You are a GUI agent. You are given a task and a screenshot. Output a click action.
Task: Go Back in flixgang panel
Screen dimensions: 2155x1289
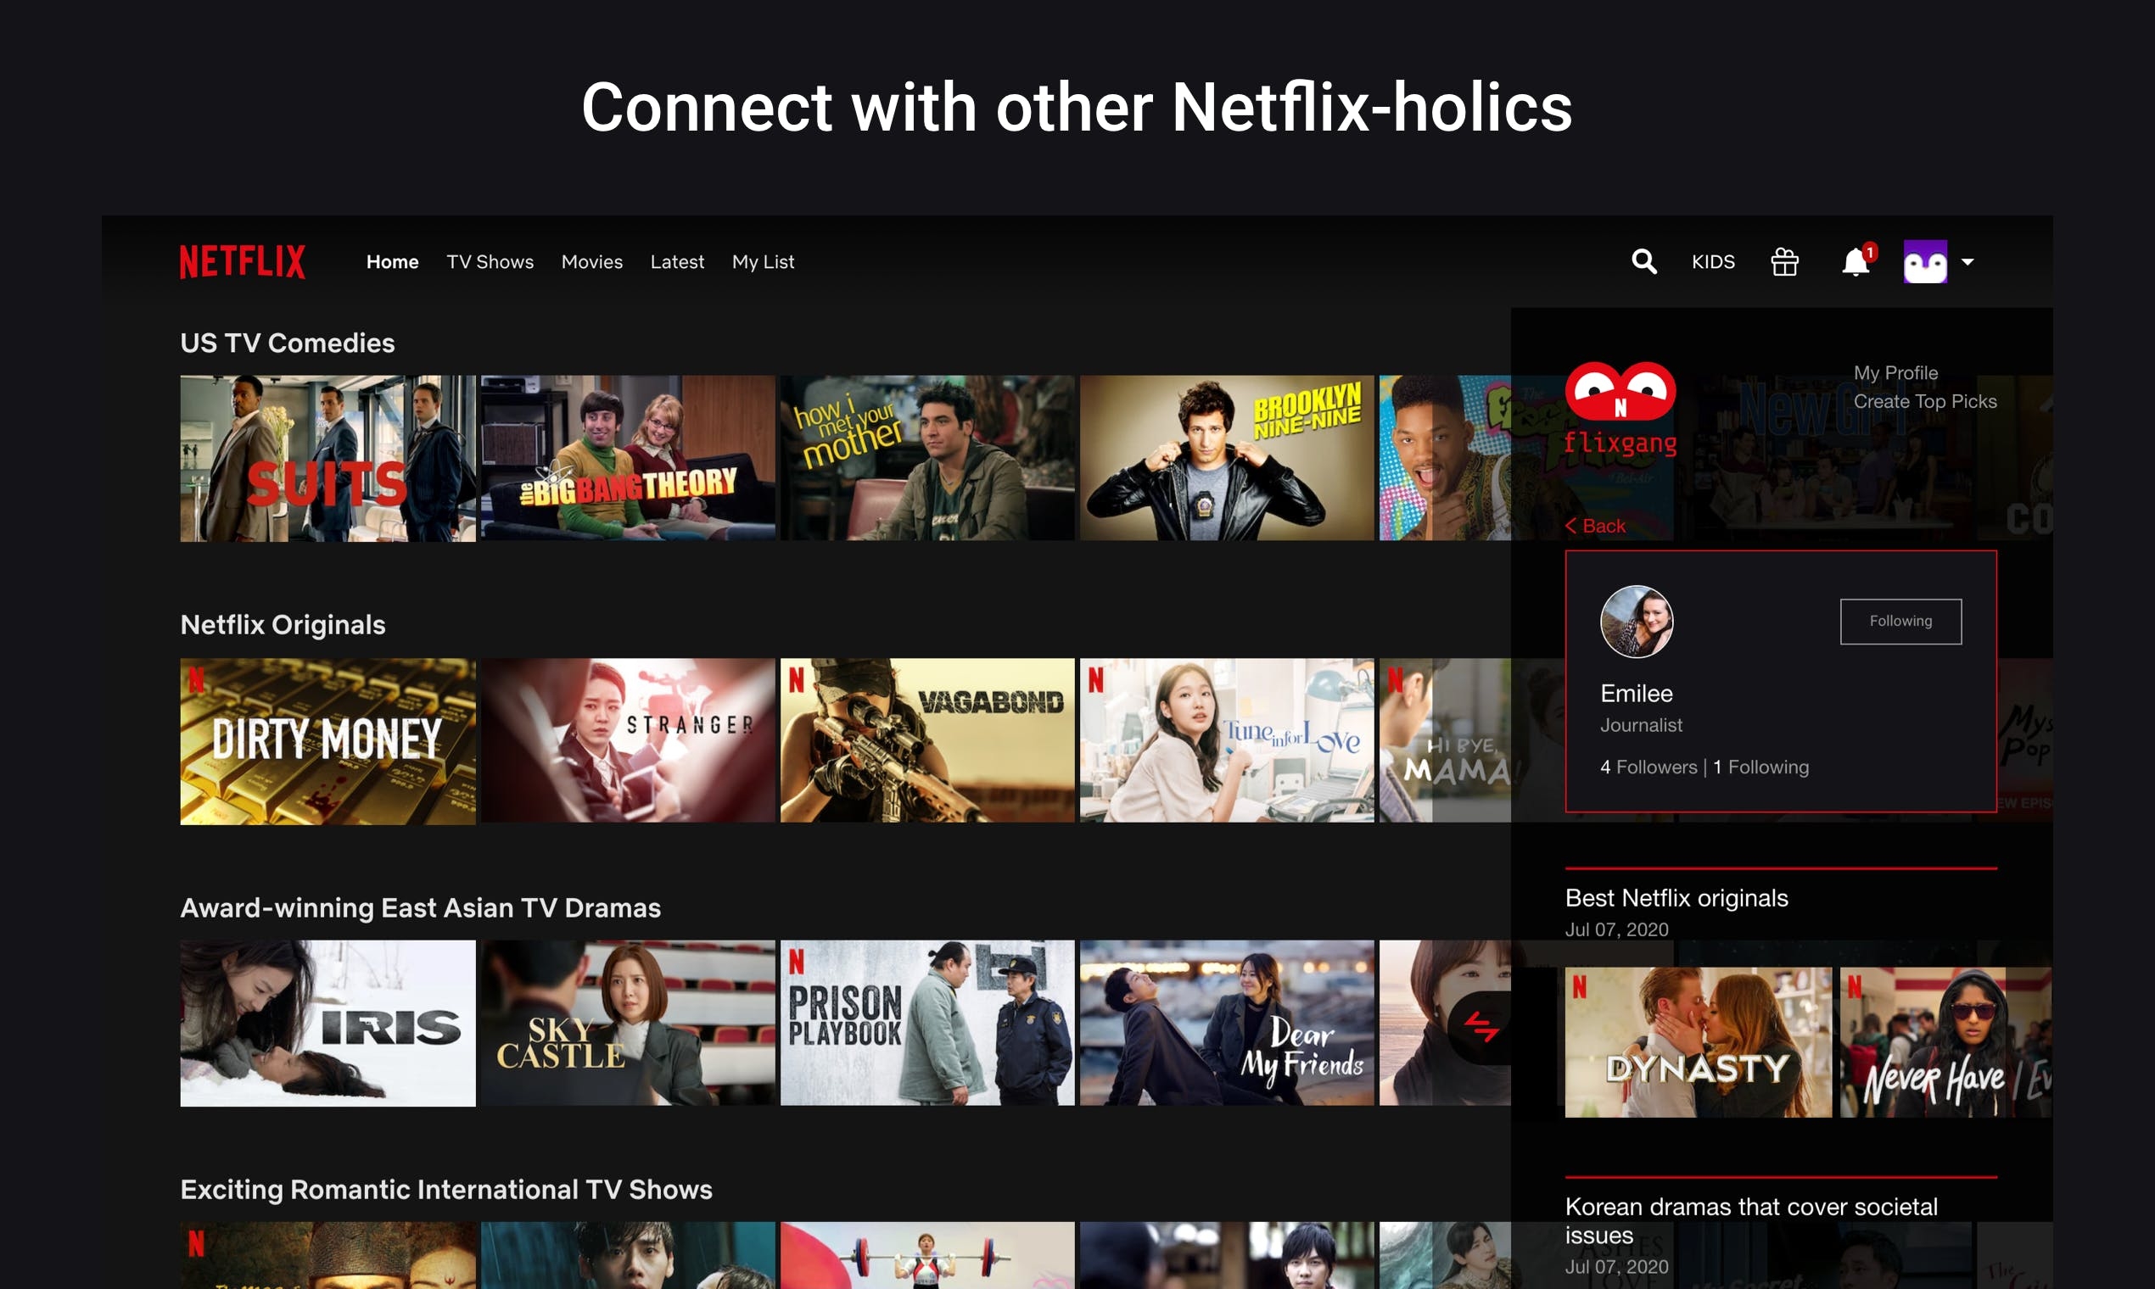tap(1595, 526)
